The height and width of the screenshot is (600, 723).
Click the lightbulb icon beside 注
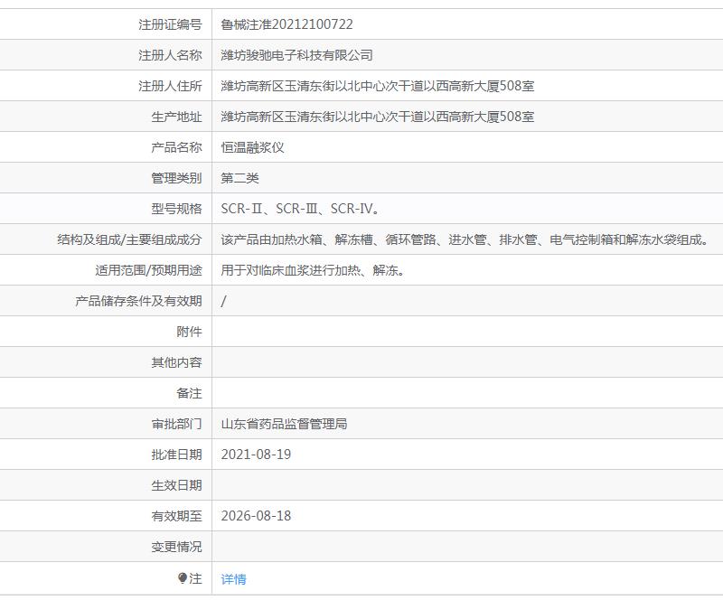[x=183, y=578]
